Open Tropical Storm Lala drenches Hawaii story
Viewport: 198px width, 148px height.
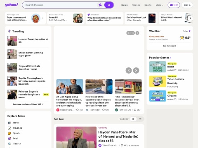coord(29,67)
